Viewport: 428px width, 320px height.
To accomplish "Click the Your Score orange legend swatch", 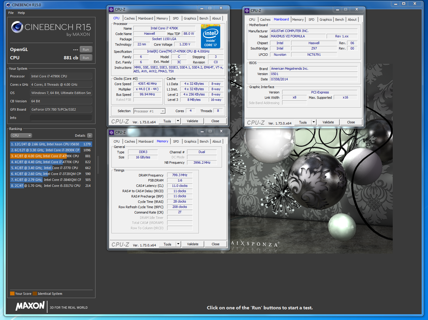I will (x=12, y=294).
